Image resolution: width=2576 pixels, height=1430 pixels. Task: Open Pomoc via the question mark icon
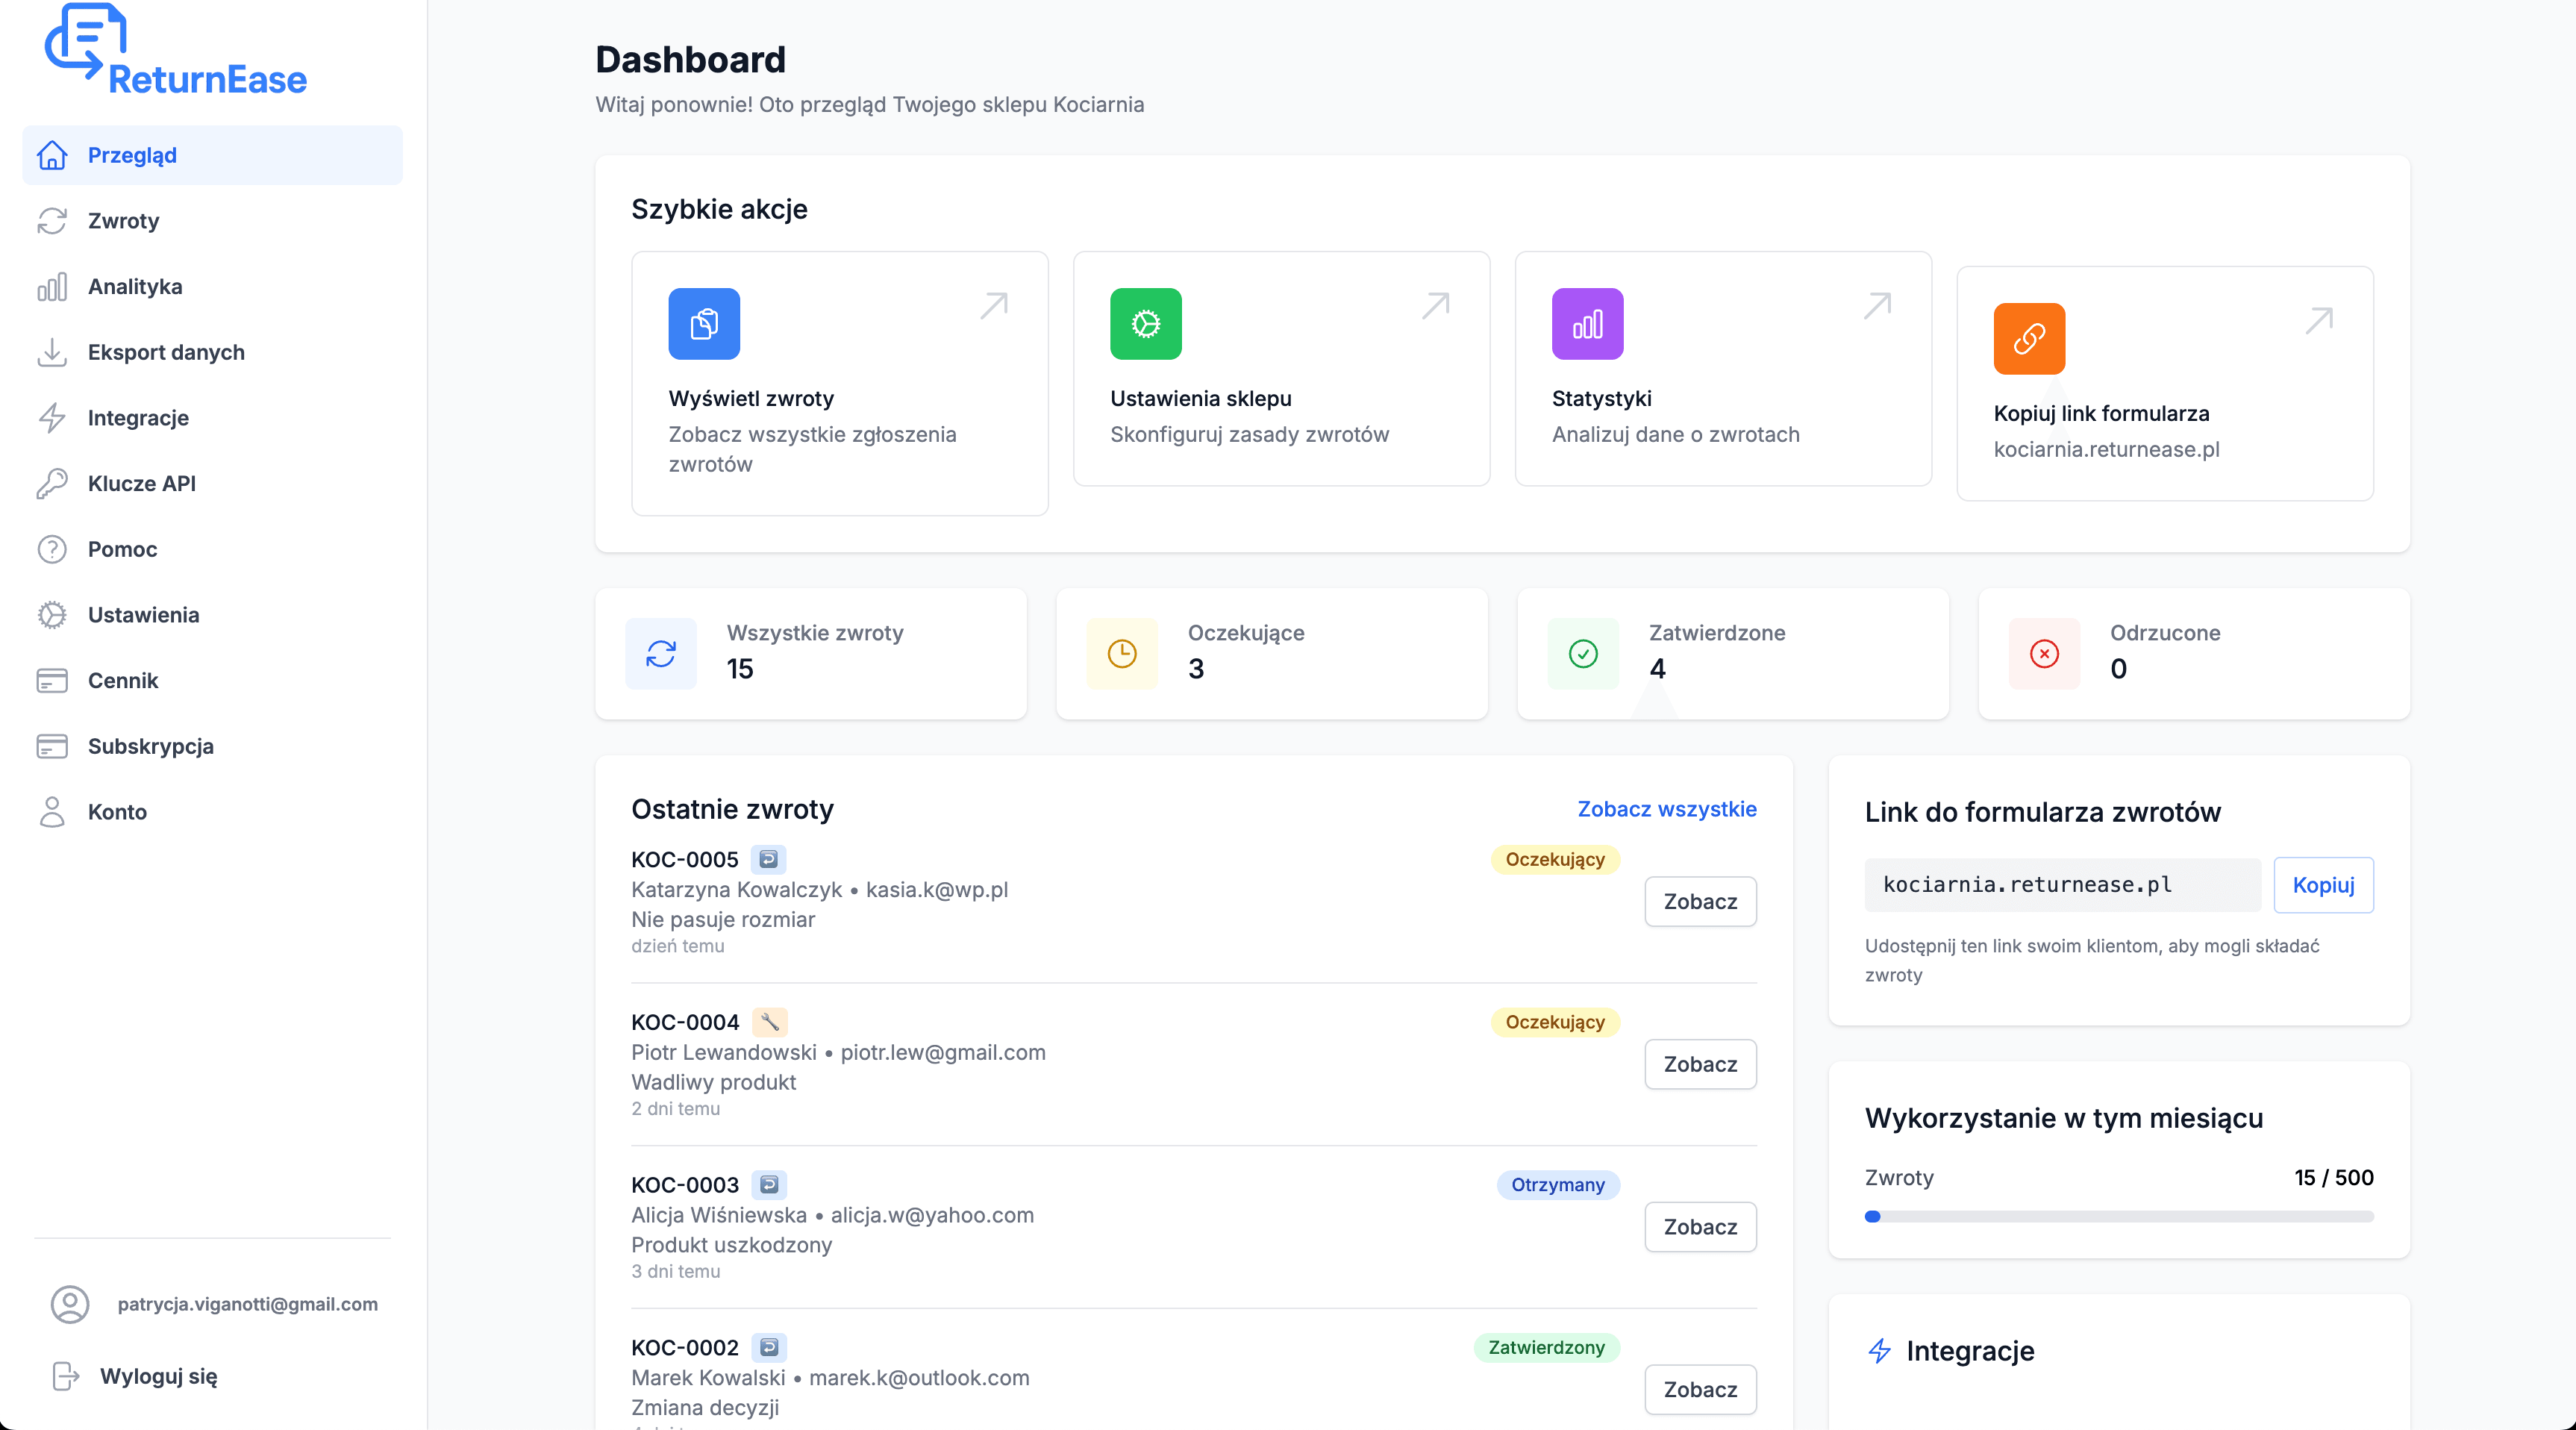53,549
